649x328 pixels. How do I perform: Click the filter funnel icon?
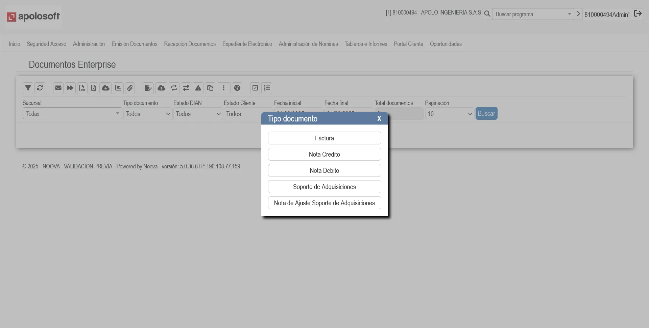tap(28, 88)
